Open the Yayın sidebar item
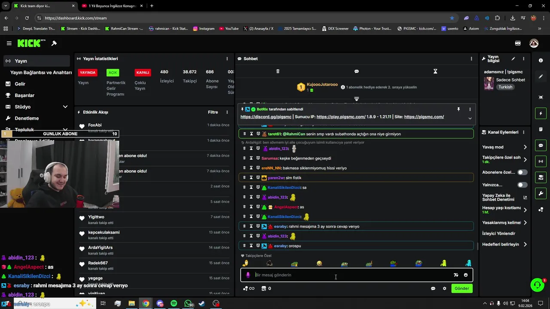 pyautogui.click(x=37, y=61)
